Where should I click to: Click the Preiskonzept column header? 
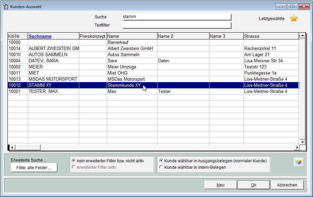(x=93, y=36)
